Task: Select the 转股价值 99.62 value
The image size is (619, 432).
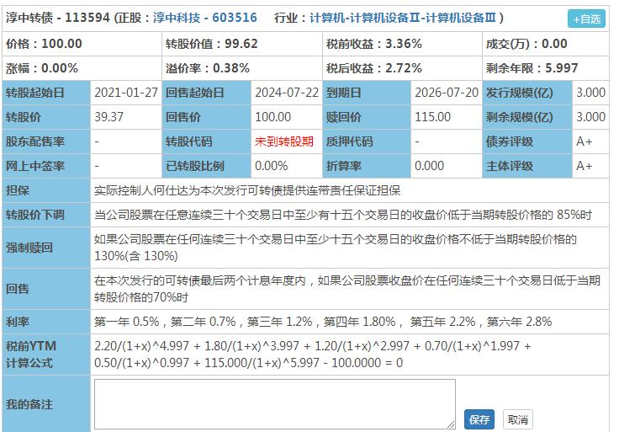Action: [x=241, y=44]
